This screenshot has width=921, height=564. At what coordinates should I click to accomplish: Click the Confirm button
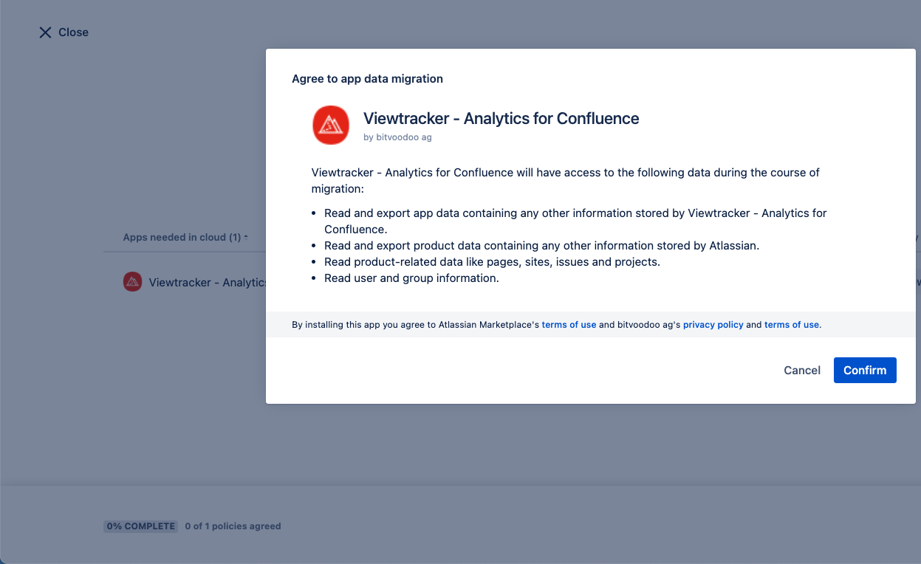(x=865, y=371)
